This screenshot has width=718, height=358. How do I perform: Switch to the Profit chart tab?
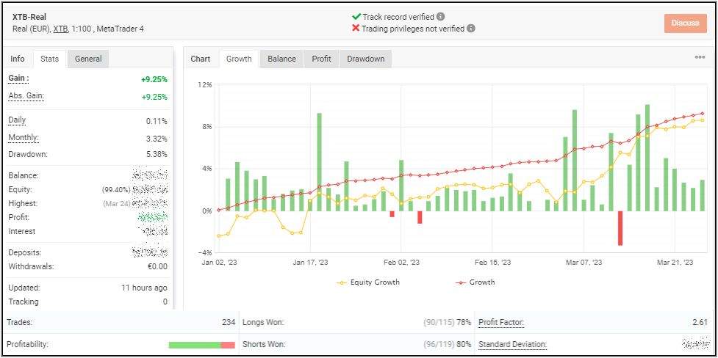coord(321,59)
